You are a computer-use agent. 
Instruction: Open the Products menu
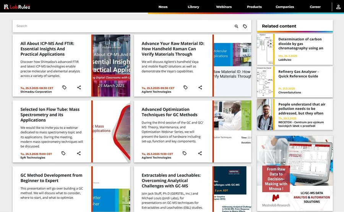pos(254,7)
